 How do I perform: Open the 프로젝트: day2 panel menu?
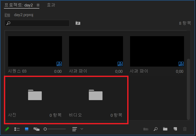tap(38, 5)
